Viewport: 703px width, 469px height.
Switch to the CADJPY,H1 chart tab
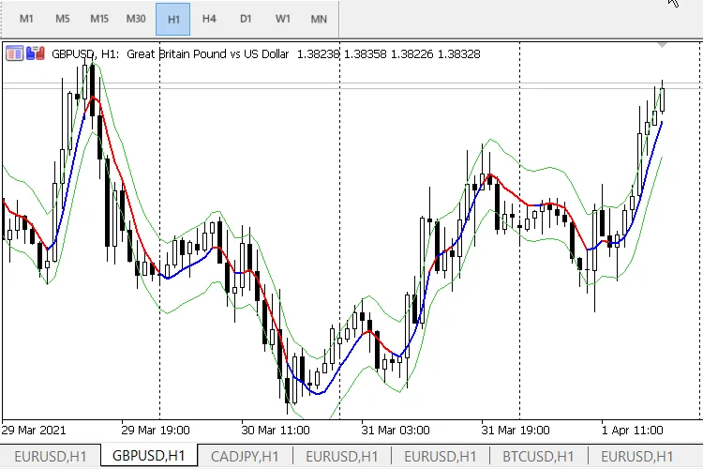[245, 456]
